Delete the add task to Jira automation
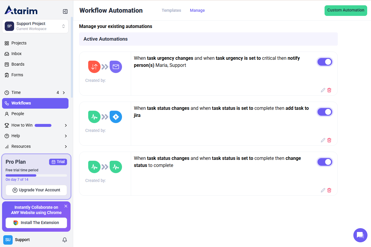The height and width of the screenshot is (247, 371). [329, 140]
